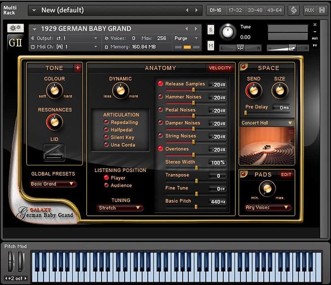Switch to 33-48 rack page
The height and width of the screenshot is (285, 331).
pyautogui.click(x=255, y=10)
